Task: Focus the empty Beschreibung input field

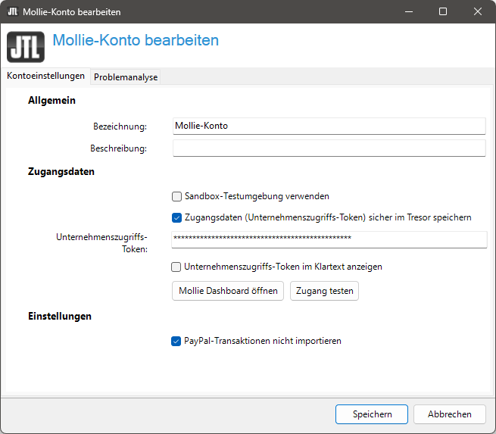Action: 329,148
